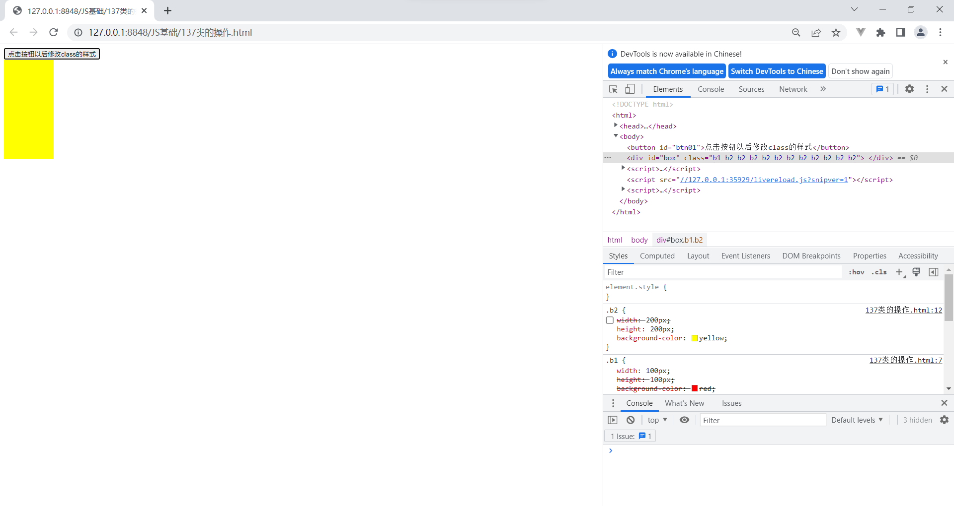This screenshot has height=506, width=954.
Task: Click the site information icon in address bar
Action: pyautogui.click(x=78, y=32)
